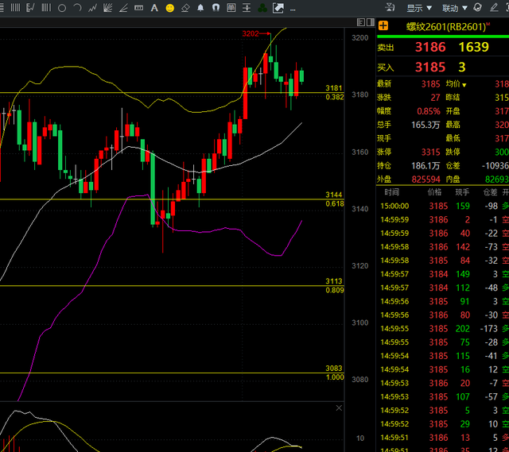The height and width of the screenshot is (452, 509).
Task: Switch chart to split-pane layout icon
Action: point(371,22)
